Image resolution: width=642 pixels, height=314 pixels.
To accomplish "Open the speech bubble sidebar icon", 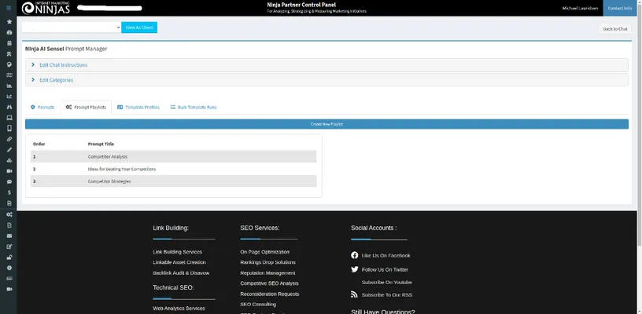I will tap(9, 181).
